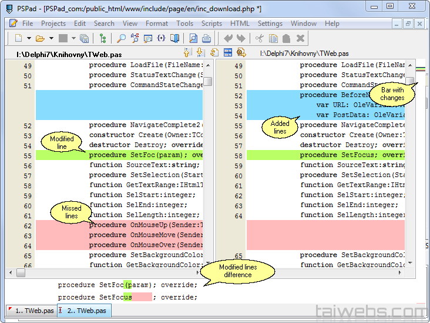Open the Projects menu
430x323 pixels.
[x=53, y=24]
